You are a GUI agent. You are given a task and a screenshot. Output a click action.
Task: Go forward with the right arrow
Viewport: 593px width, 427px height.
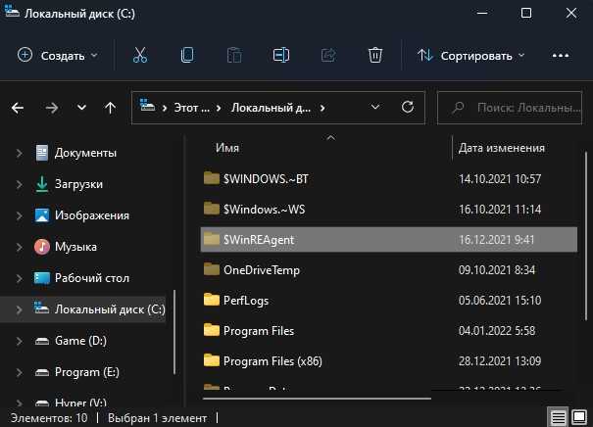click(x=51, y=108)
